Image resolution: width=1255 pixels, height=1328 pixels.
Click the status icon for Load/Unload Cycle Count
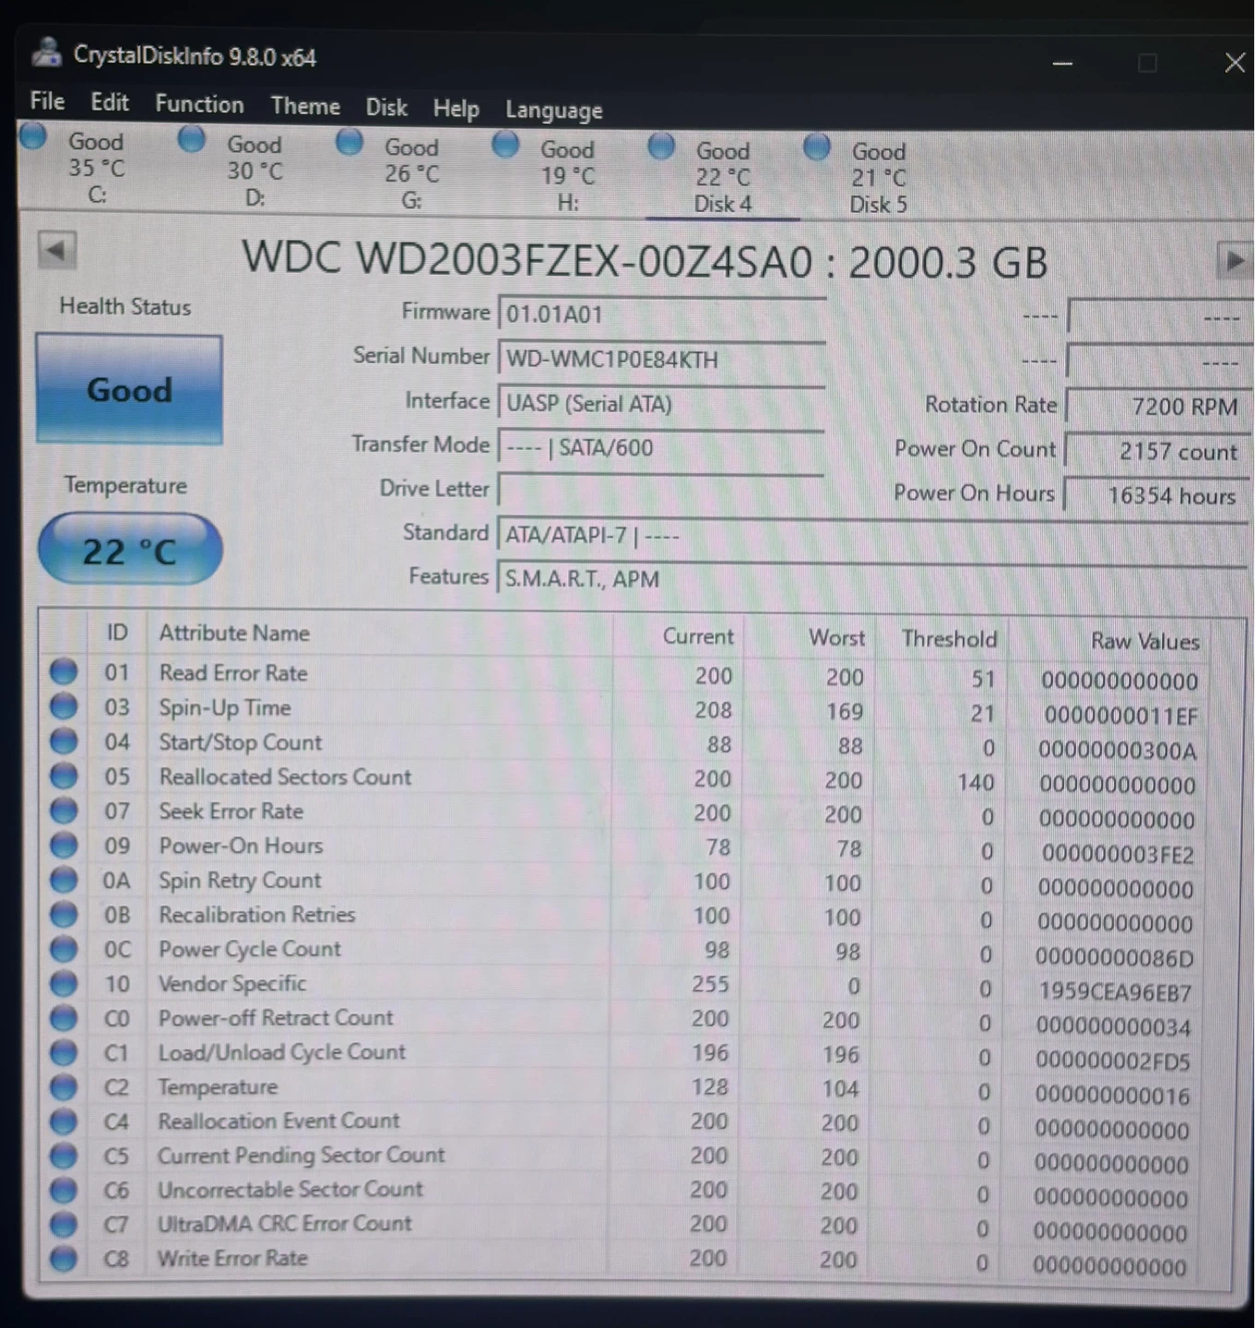point(64,1052)
